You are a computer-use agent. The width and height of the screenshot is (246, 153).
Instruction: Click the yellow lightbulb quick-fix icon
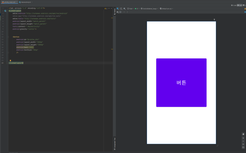11,61
